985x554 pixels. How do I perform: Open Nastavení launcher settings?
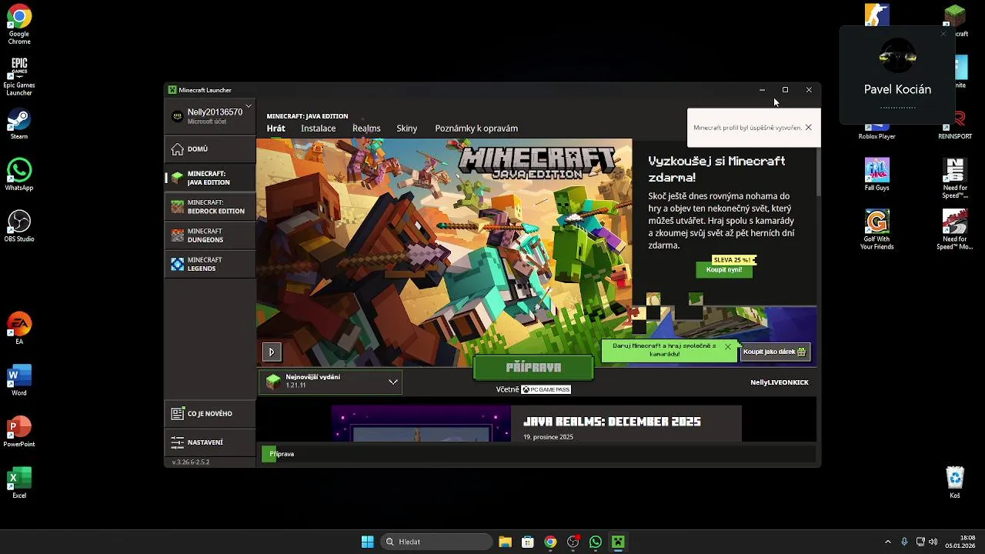(x=210, y=442)
